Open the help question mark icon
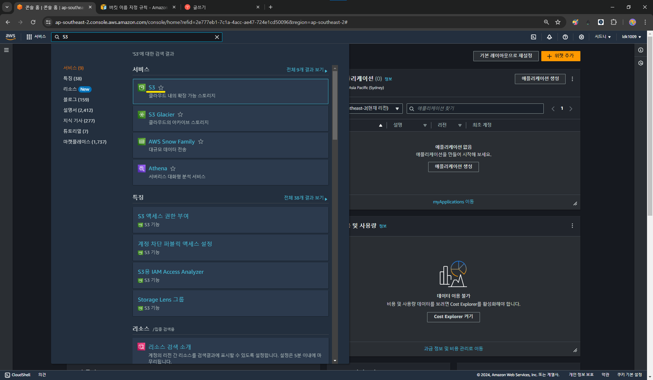The image size is (653, 380). coord(565,37)
